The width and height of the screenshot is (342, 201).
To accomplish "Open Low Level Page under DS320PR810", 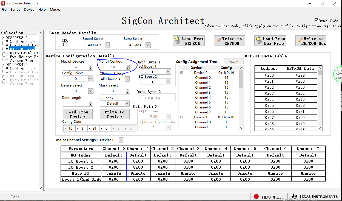I will point(24,45).
